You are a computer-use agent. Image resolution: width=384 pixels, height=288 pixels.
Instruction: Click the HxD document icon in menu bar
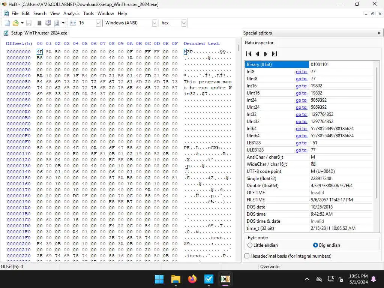point(6,13)
